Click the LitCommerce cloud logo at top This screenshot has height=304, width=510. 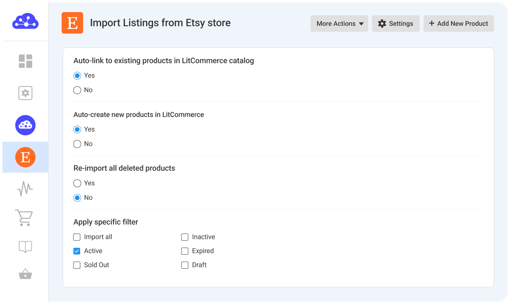25,21
